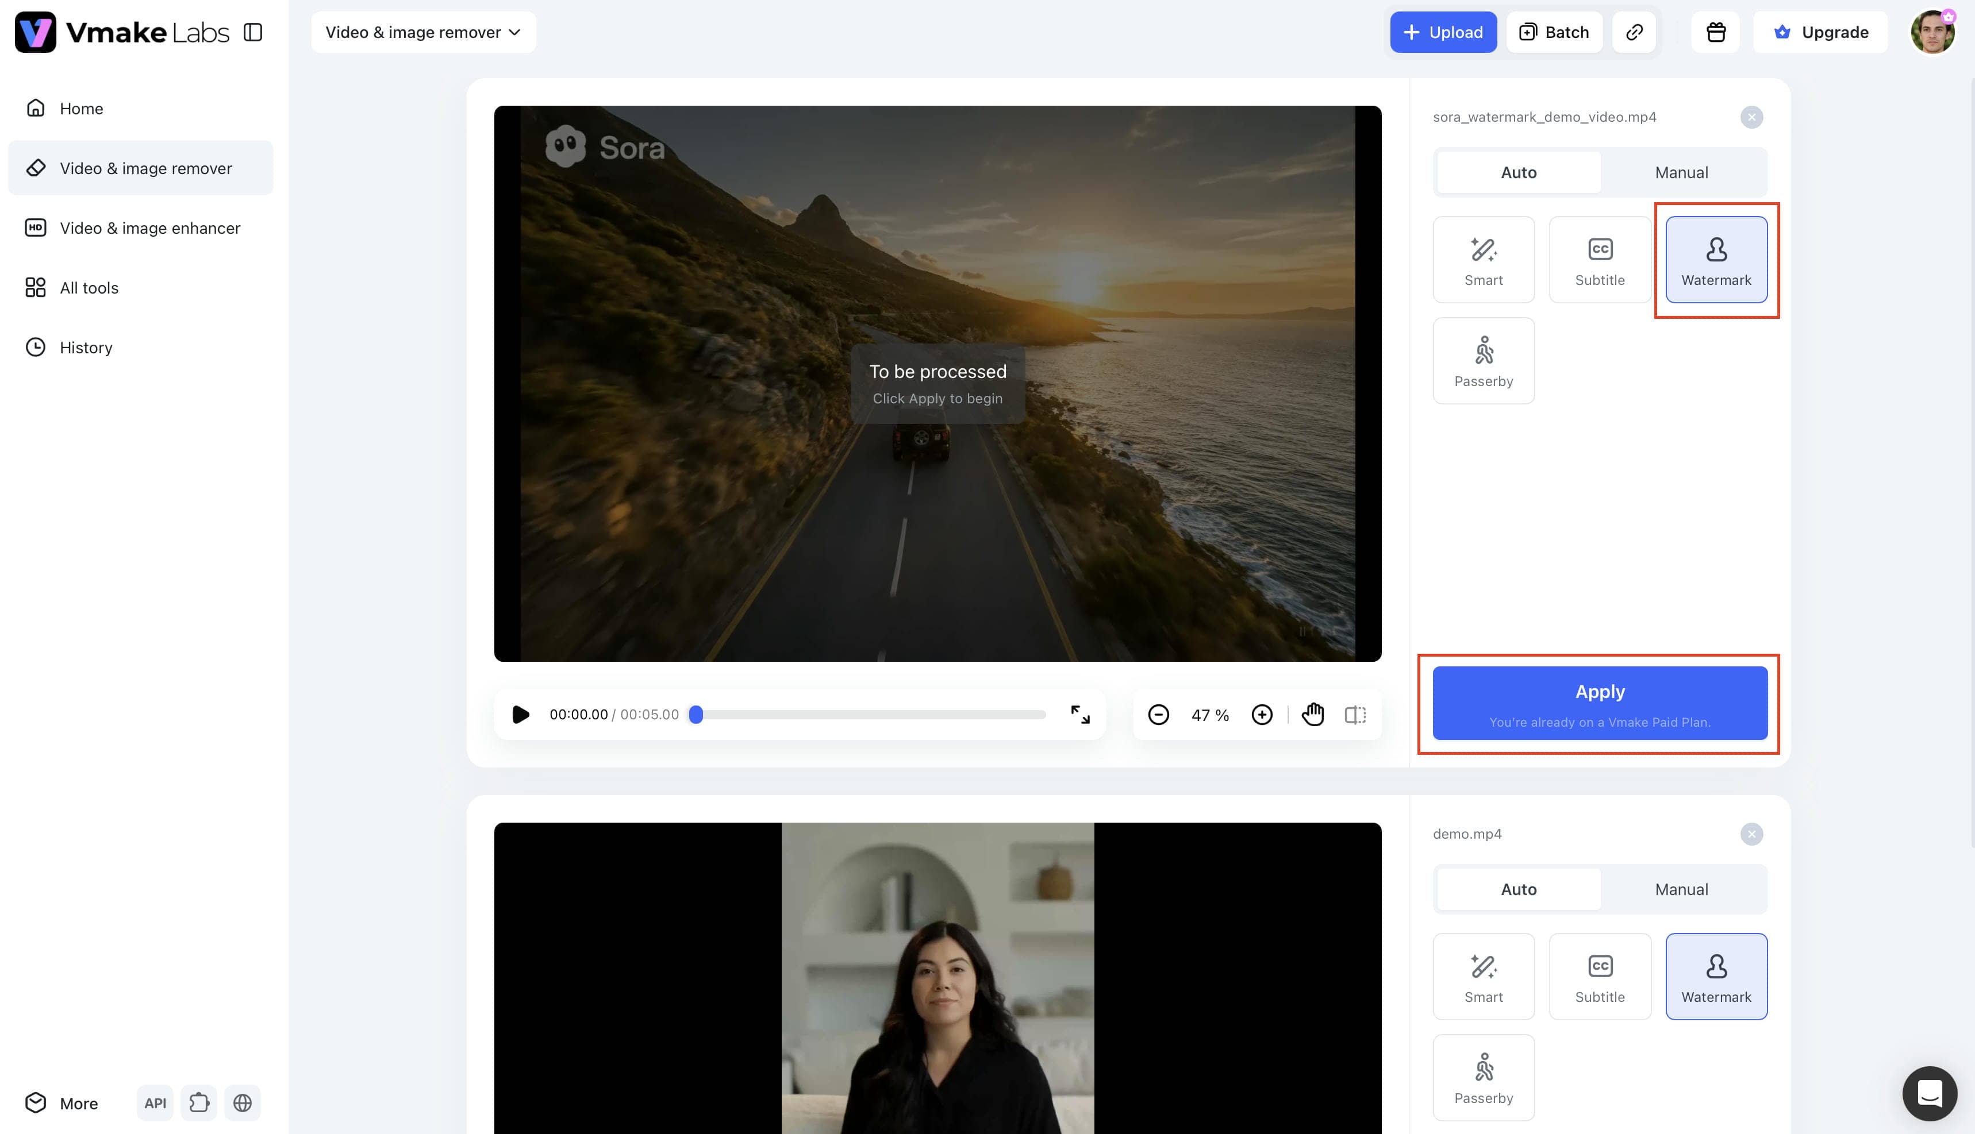Image resolution: width=1975 pixels, height=1134 pixels.
Task: Switch to Auto tab for sora video
Action: click(1519, 172)
